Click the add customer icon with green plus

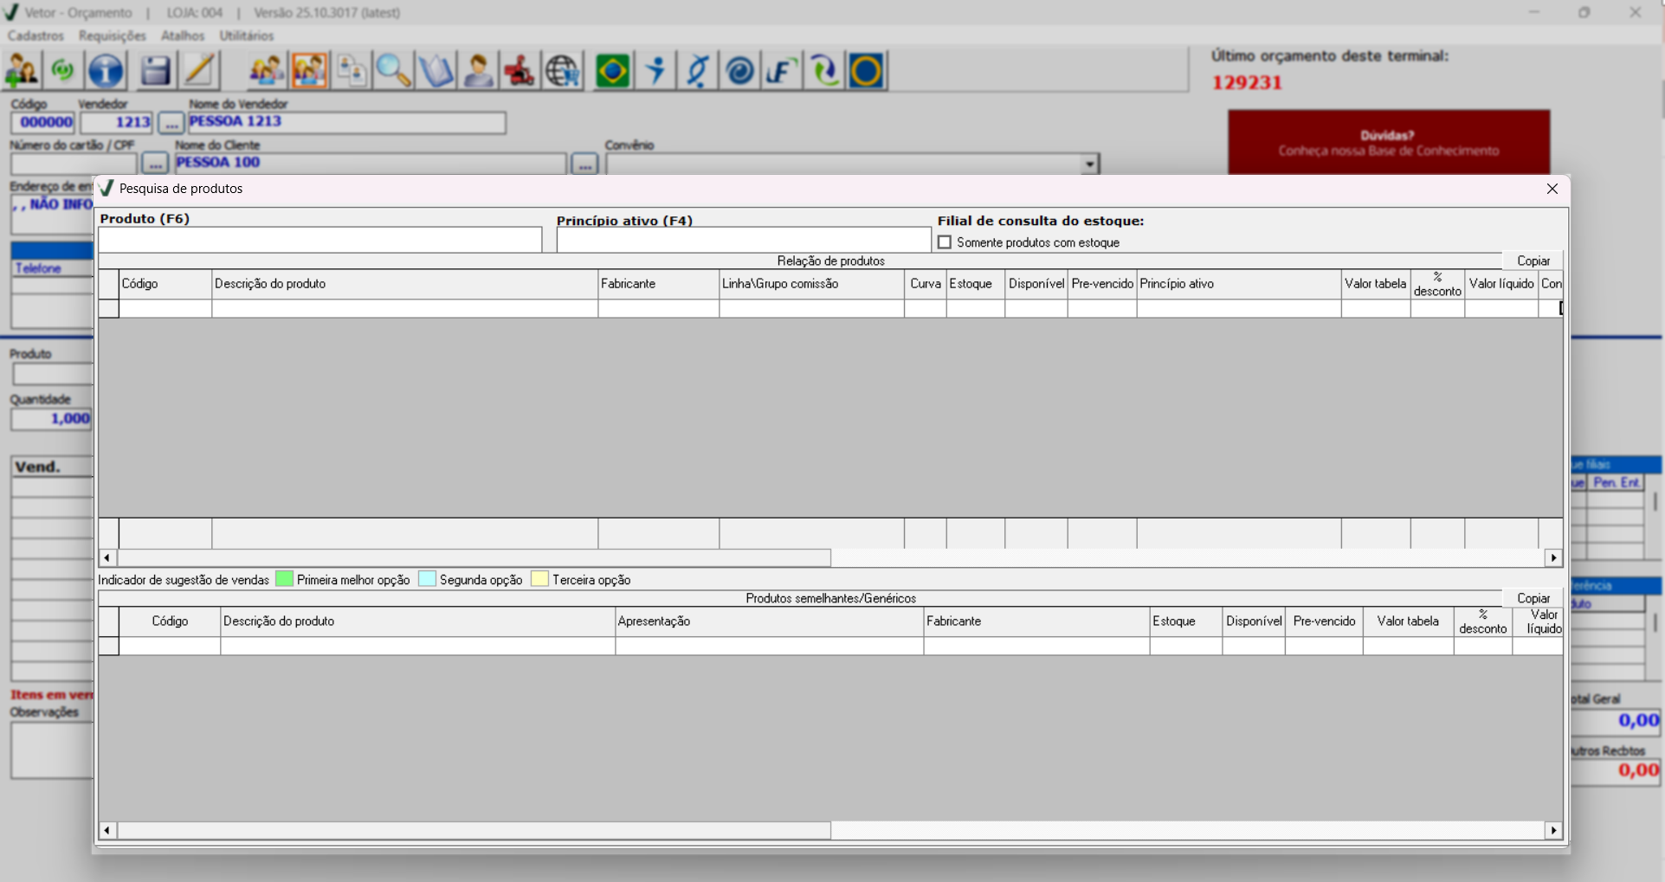[x=21, y=70]
